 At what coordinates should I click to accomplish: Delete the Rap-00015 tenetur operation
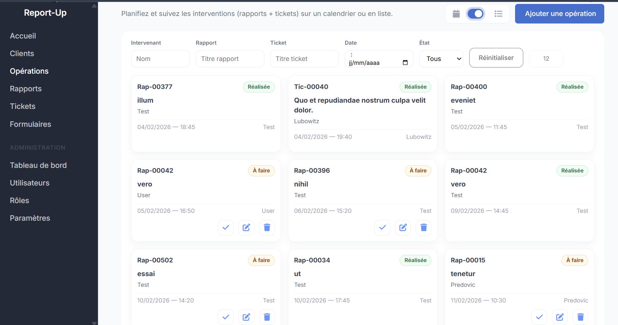(580, 317)
